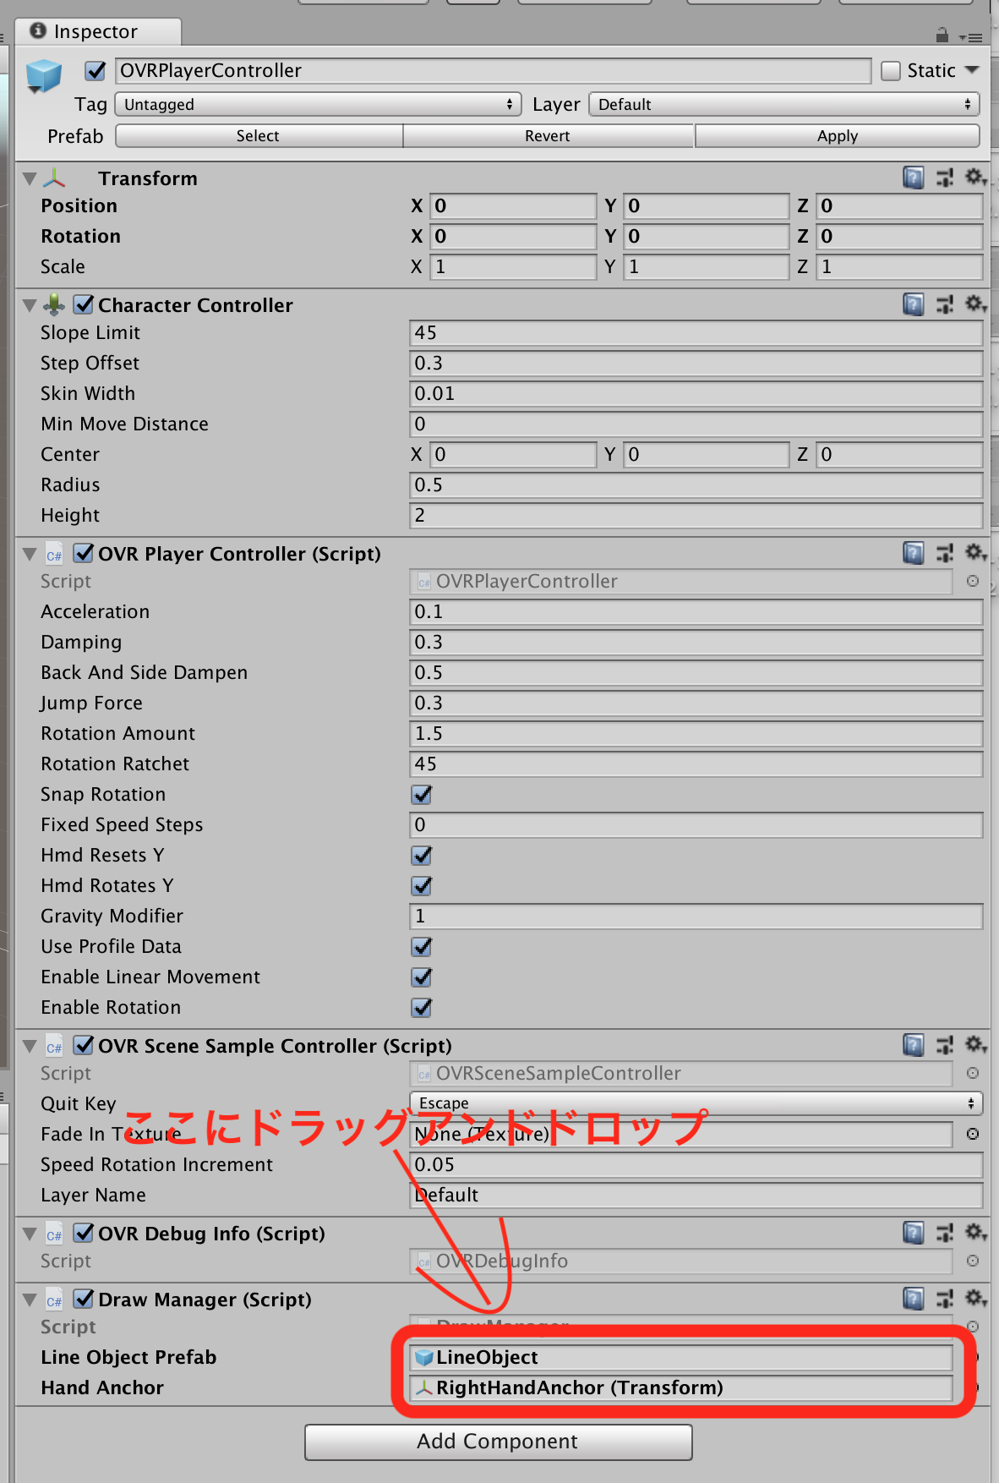Open object picker for OVRPlayerController script field
This screenshot has width=999, height=1483.
point(973,581)
